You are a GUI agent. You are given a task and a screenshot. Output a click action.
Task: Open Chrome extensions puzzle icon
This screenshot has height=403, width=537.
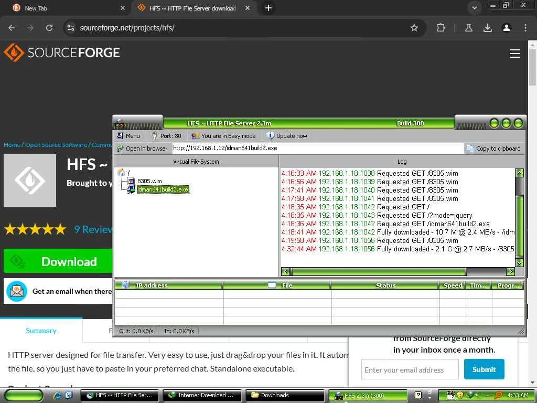coord(441,28)
